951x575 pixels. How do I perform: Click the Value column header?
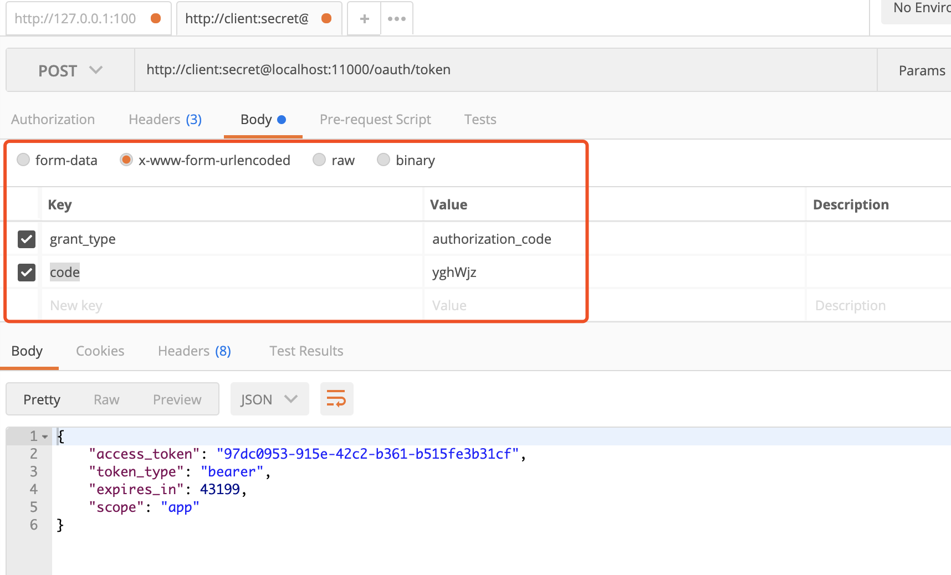[449, 205]
